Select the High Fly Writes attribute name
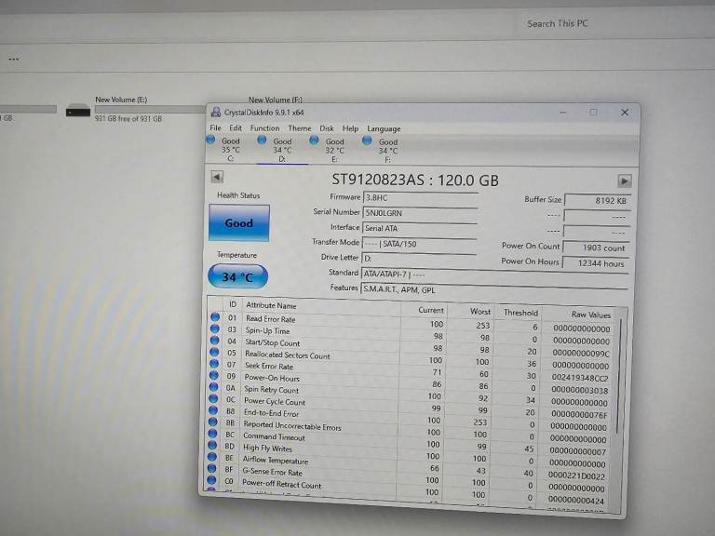715x536 pixels. pos(267,448)
